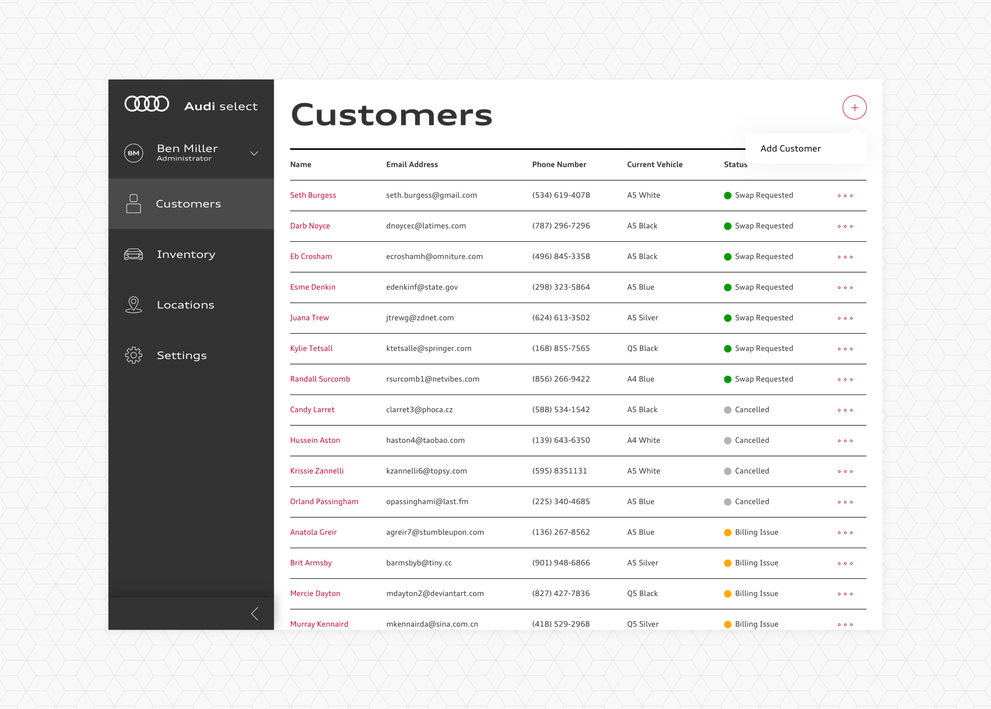Click the Q5 Black vehicle for Kylie Tetsall

click(x=642, y=348)
